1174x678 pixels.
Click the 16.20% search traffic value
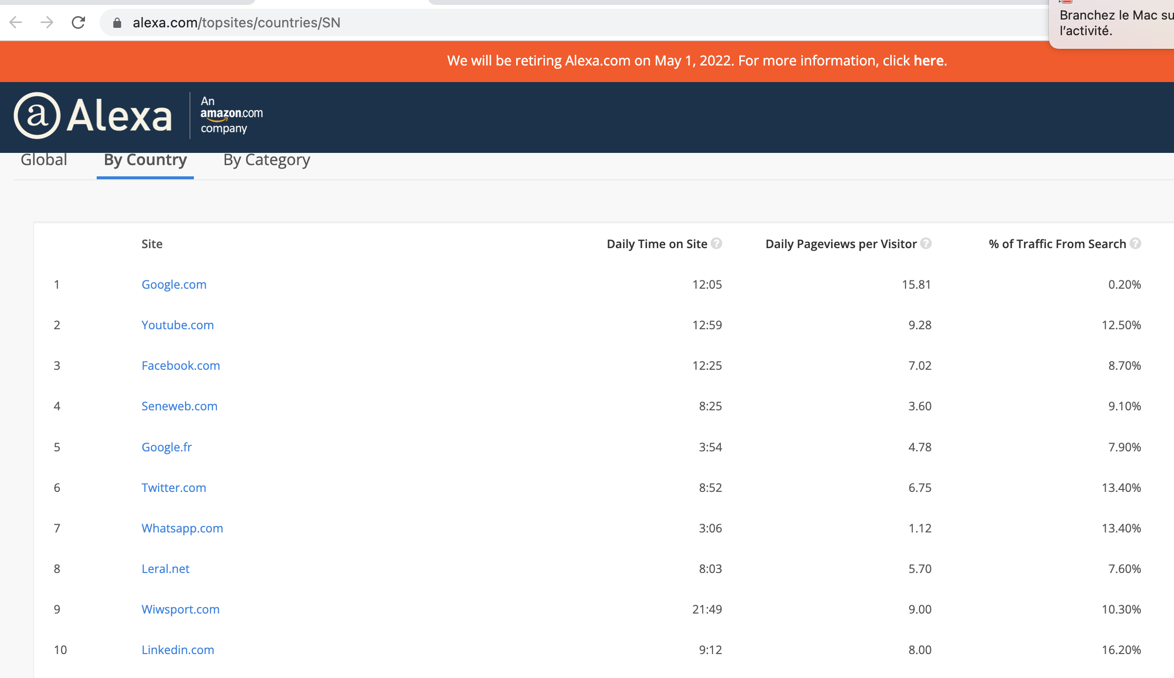click(1121, 650)
